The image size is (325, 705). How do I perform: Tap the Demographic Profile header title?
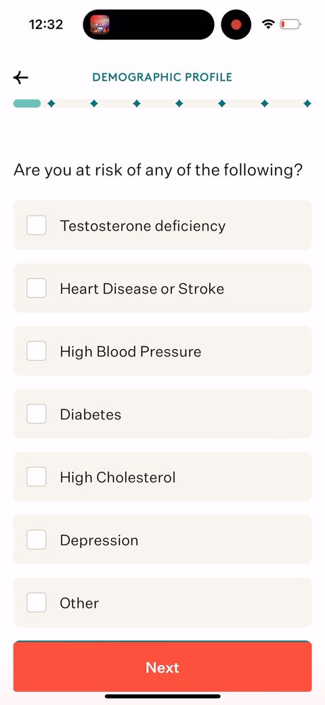point(162,77)
